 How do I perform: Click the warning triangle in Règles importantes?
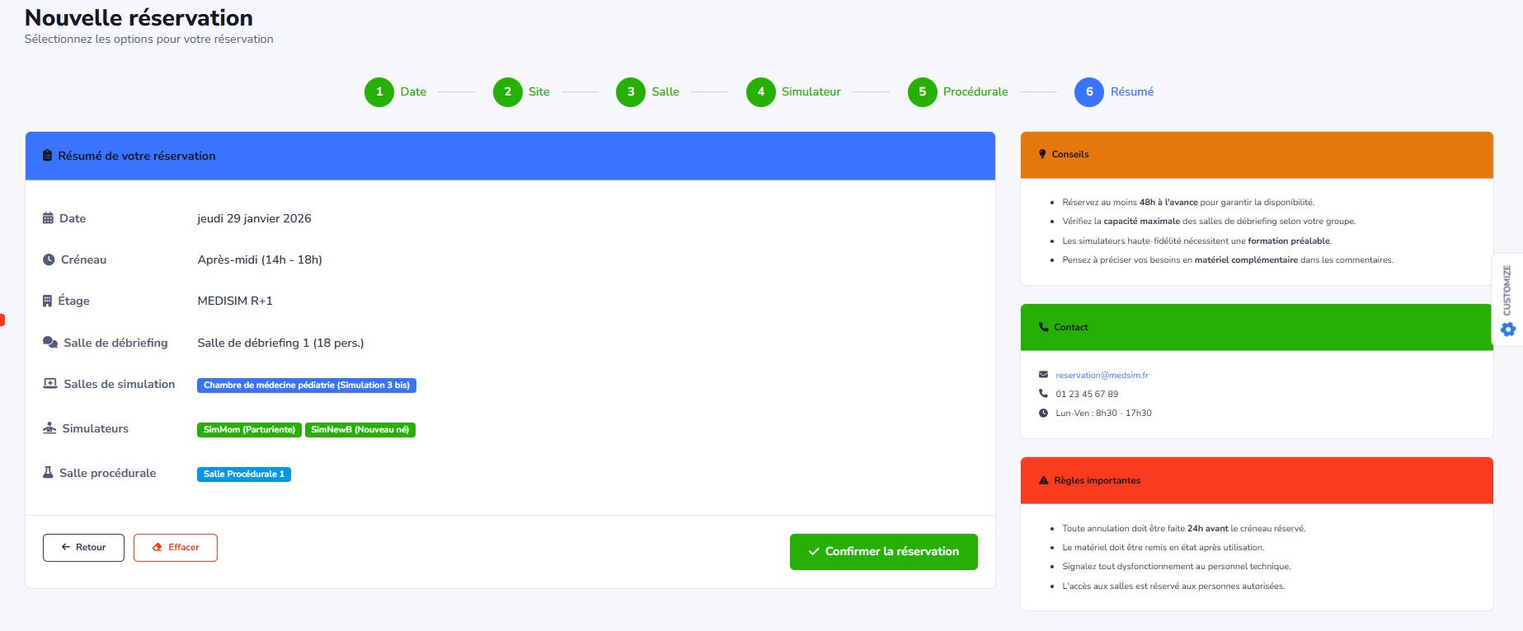[x=1043, y=480]
